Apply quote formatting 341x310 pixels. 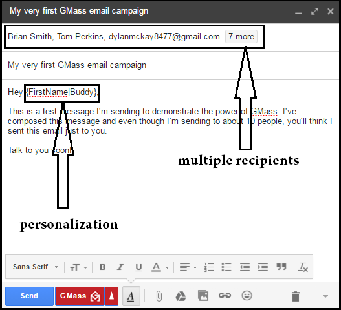coord(281,267)
